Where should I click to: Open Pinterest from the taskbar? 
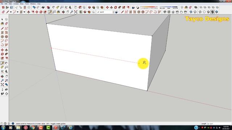click(26, 127)
